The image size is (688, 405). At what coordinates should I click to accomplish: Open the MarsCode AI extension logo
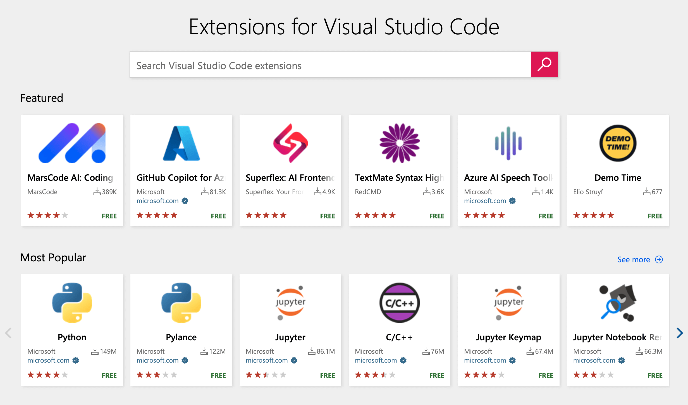pos(72,143)
